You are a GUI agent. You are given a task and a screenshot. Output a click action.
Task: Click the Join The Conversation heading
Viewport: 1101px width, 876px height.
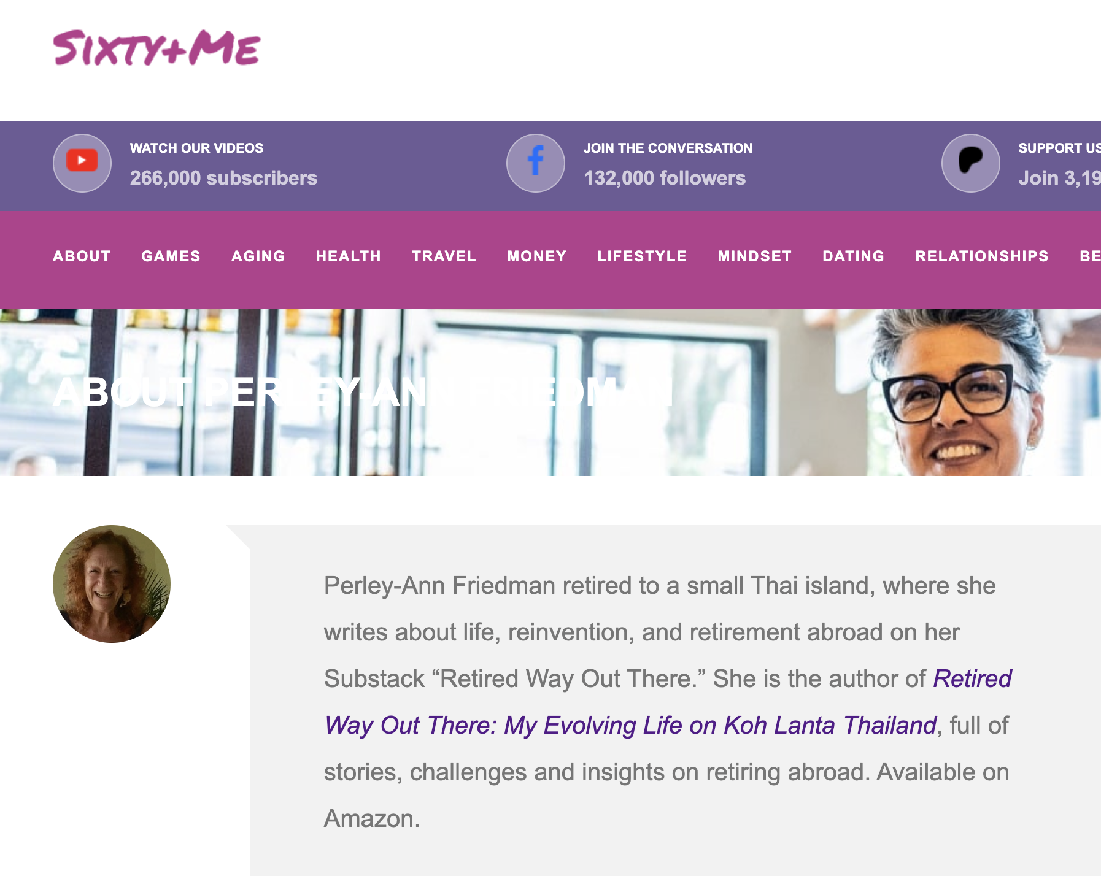[x=668, y=148]
